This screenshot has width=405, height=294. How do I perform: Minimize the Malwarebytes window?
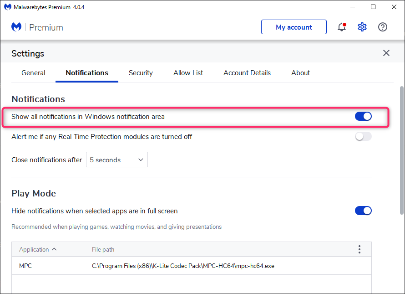pyautogui.click(x=353, y=7)
